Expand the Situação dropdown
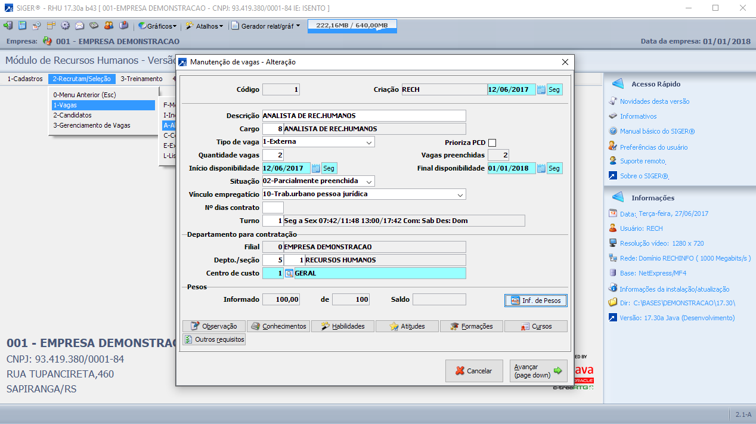This screenshot has width=756, height=424. click(x=368, y=181)
